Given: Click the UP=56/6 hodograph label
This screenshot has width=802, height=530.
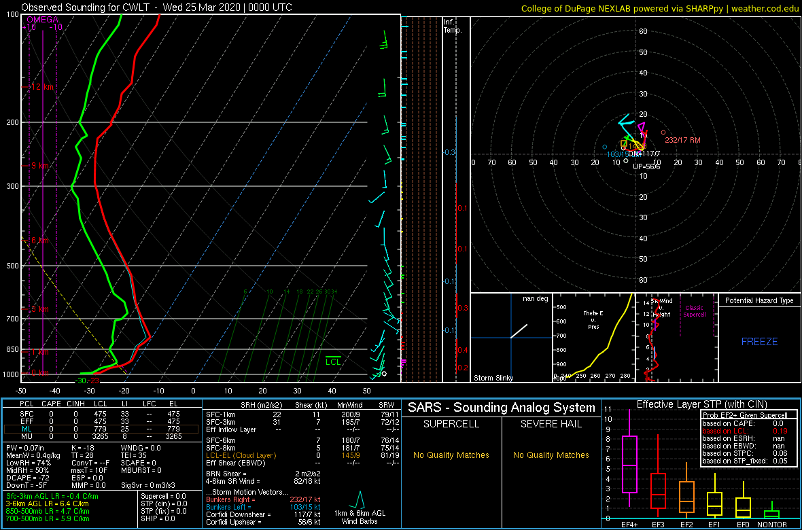Looking at the screenshot, I should [646, 166].
